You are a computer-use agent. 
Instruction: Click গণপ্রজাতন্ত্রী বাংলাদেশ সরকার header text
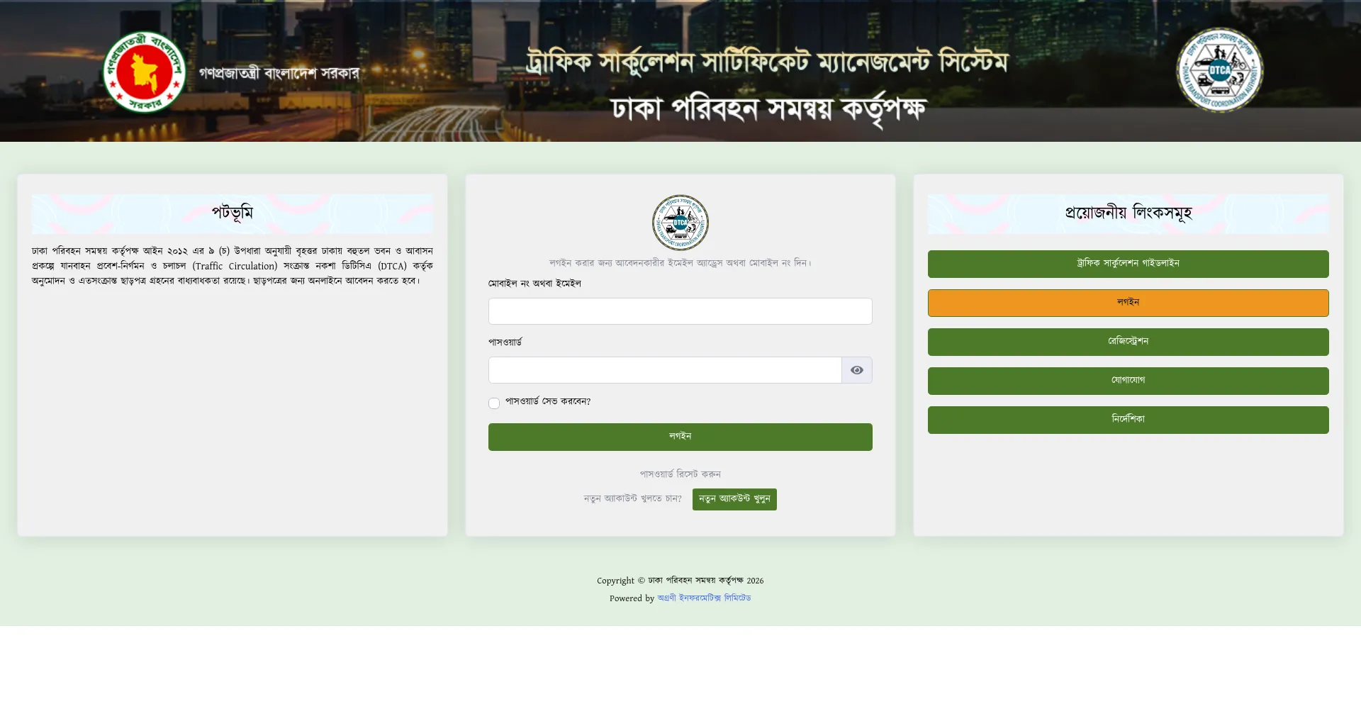click(x=279, y=73)
